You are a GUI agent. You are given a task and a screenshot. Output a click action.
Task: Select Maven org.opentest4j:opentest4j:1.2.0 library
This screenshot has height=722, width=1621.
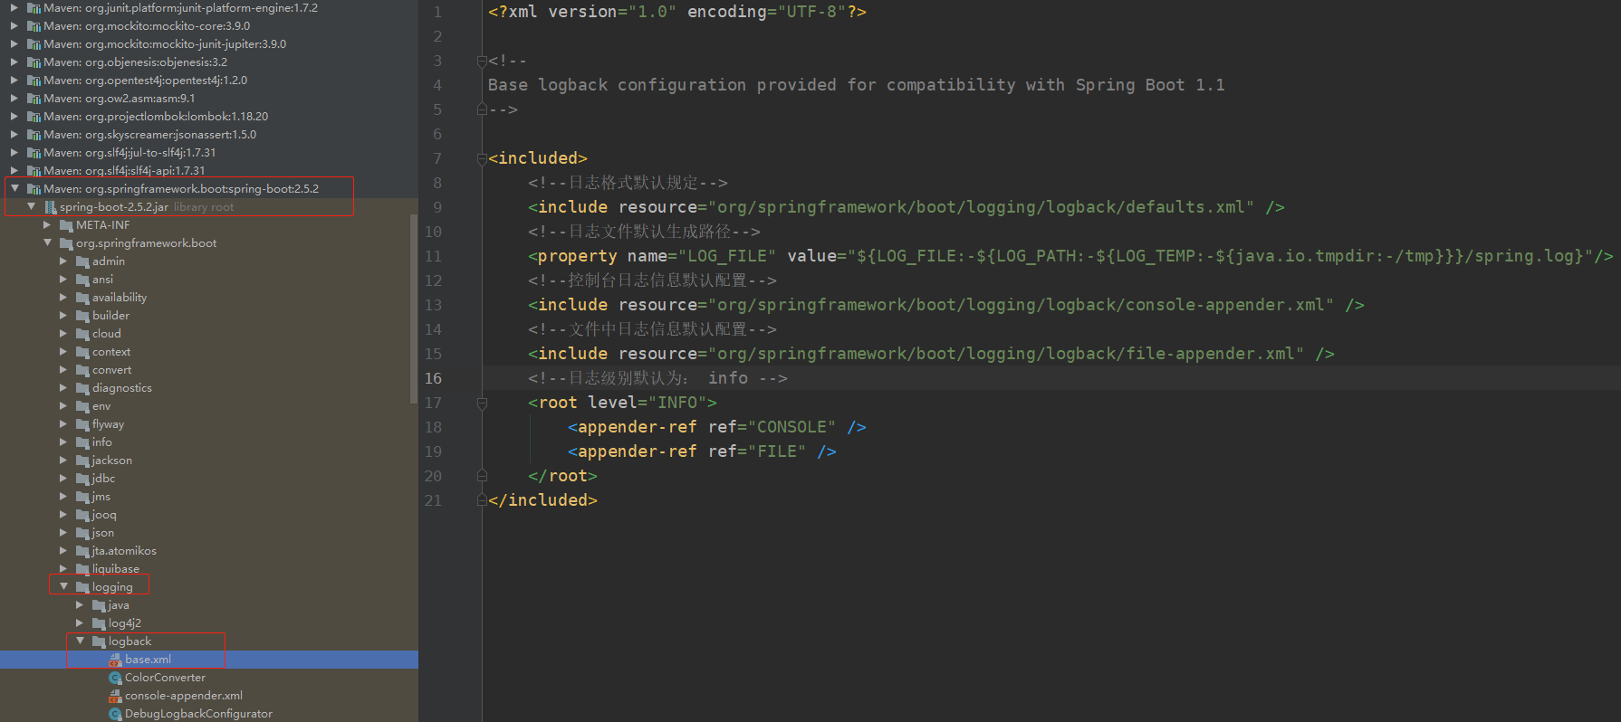click(145, 80)
